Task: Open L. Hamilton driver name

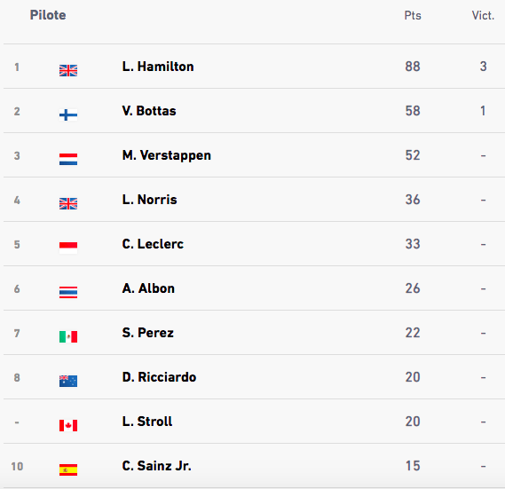Action: [x=158, y=67]
